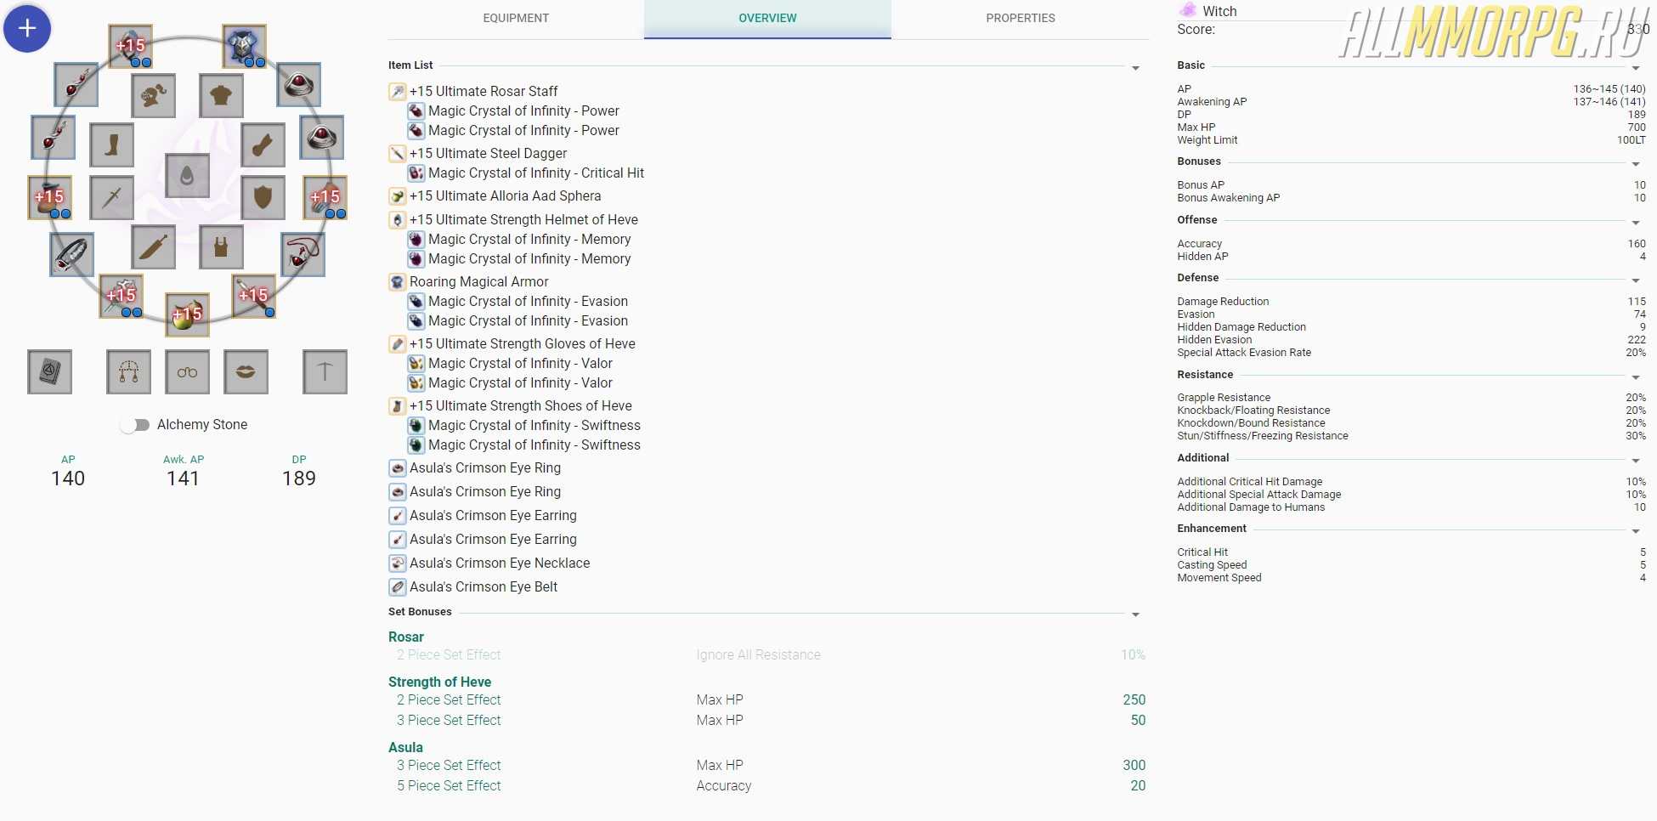Collapse the Set Bonuses section
The height and width of the screenshot is (821, 1657).
(x=1135, y=614)
